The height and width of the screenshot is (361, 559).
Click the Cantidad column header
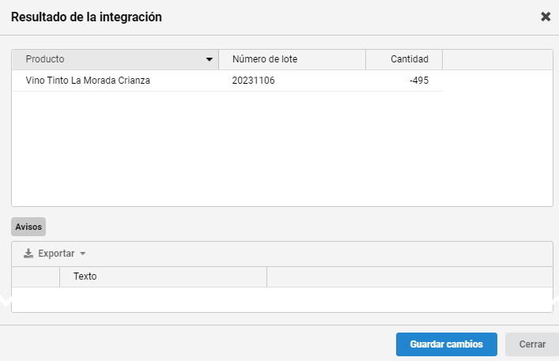(404, 59)
